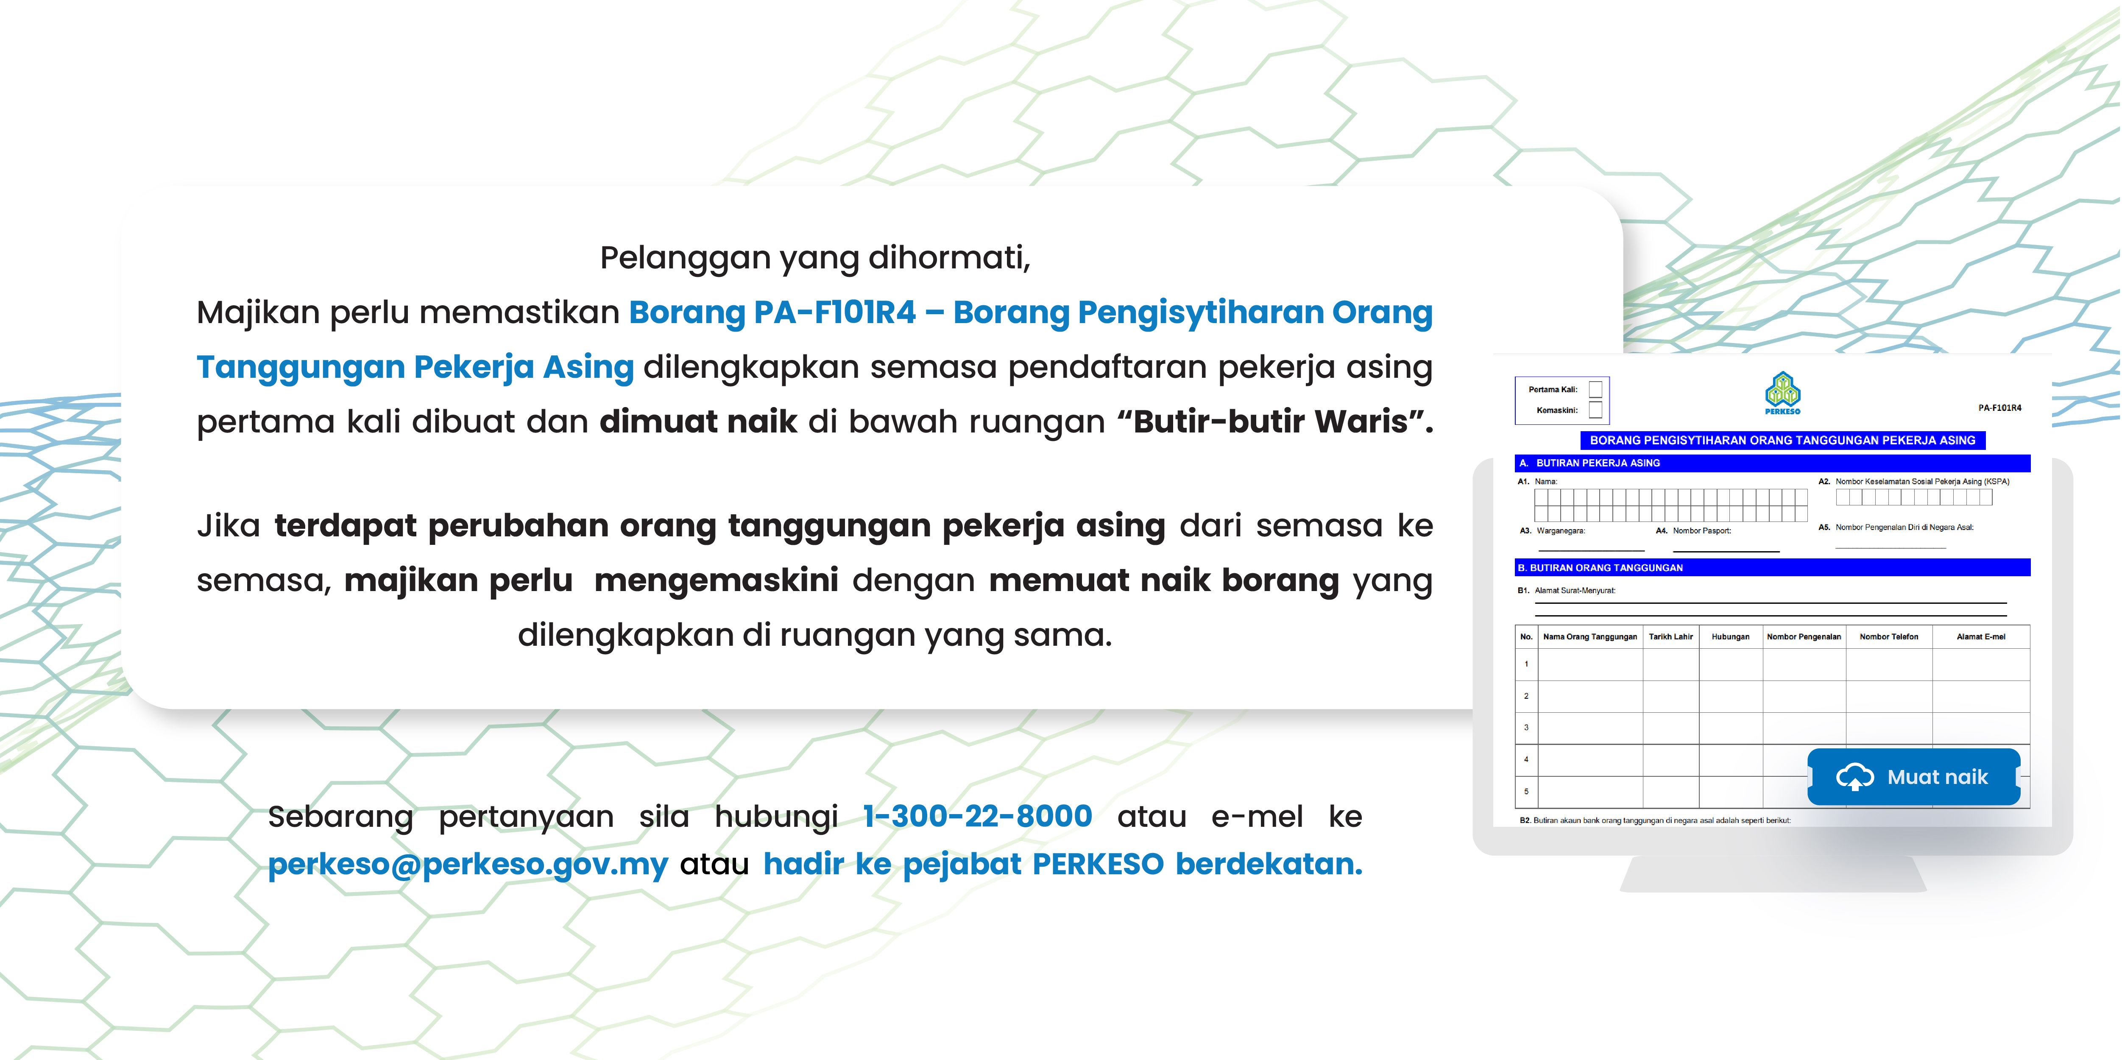Click Tarikh Lahir column header
Image resolution: width=2122 pixels, height=1060 pixels.
1670,637
